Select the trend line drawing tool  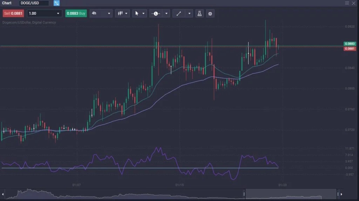179,14
